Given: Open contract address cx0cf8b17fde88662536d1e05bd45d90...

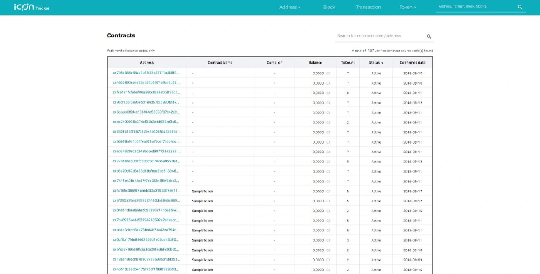Looking at the screenshot, I should [x=146, y=240].
